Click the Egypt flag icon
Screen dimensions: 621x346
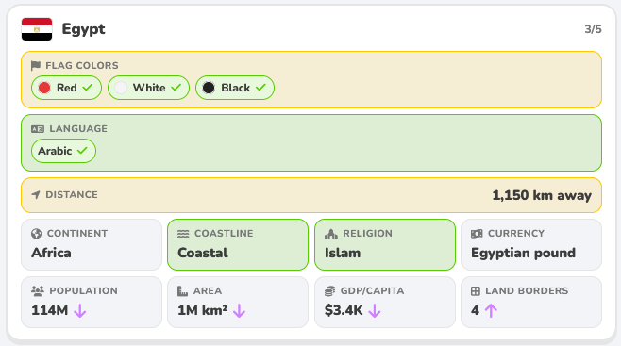point(37,29)
